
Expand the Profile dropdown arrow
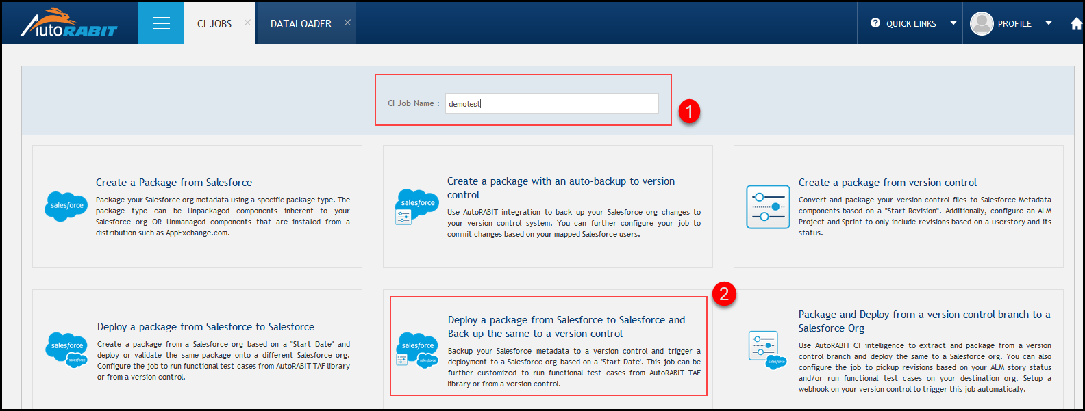1048,23
